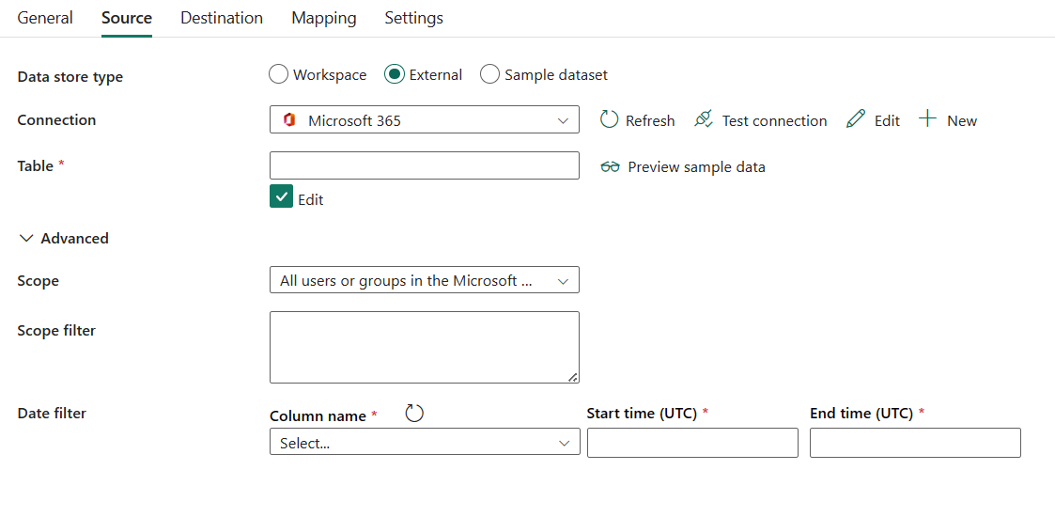
Task: Click the Microsoft 365 Office logo icon
Action: pos(289,120)
